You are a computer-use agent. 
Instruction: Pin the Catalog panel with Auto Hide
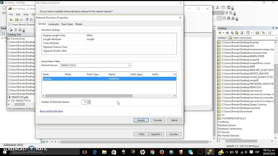273,28
